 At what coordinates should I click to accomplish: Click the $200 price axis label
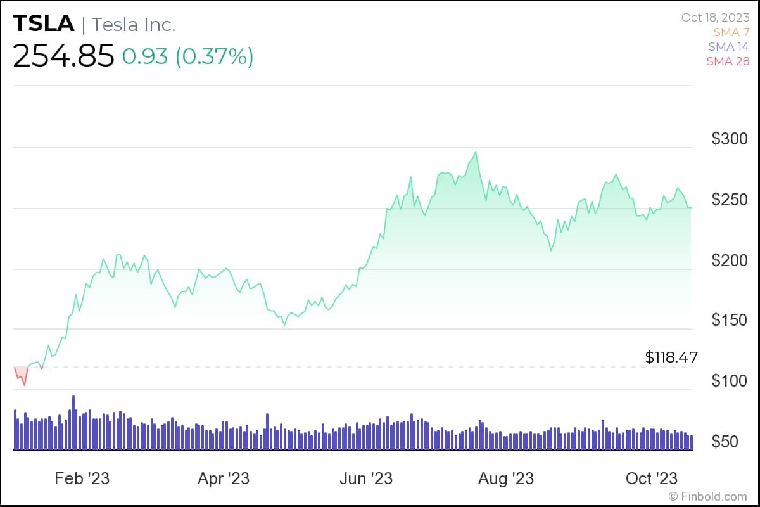click(x=730, y=260)
